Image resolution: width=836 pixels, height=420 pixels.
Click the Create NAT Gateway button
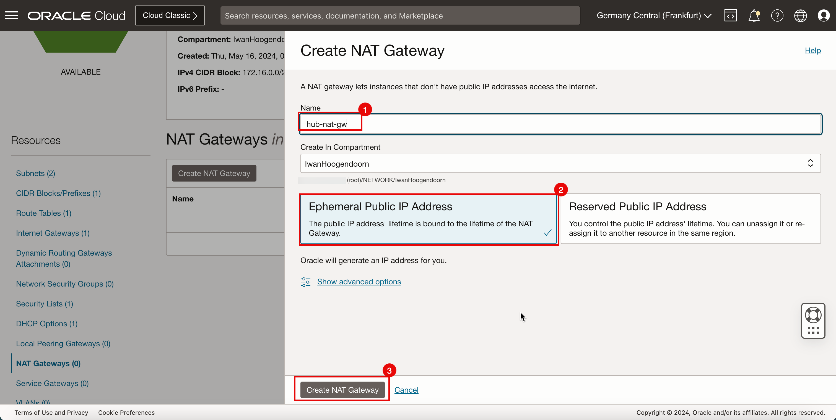342,390
